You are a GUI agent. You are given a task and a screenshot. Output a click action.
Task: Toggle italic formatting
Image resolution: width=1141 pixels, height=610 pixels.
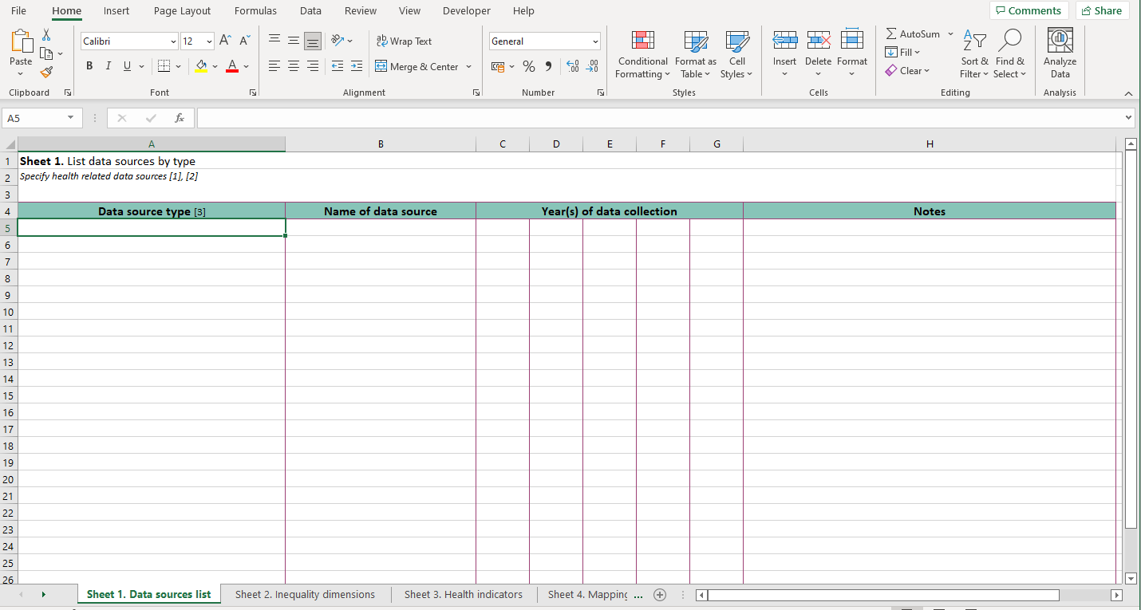coord(108,66)
